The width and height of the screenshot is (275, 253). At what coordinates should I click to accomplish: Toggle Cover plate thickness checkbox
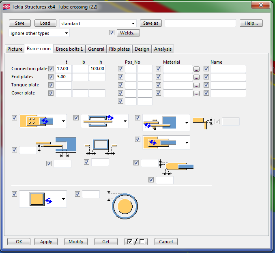pyautogui.click(x=51, y=93)
